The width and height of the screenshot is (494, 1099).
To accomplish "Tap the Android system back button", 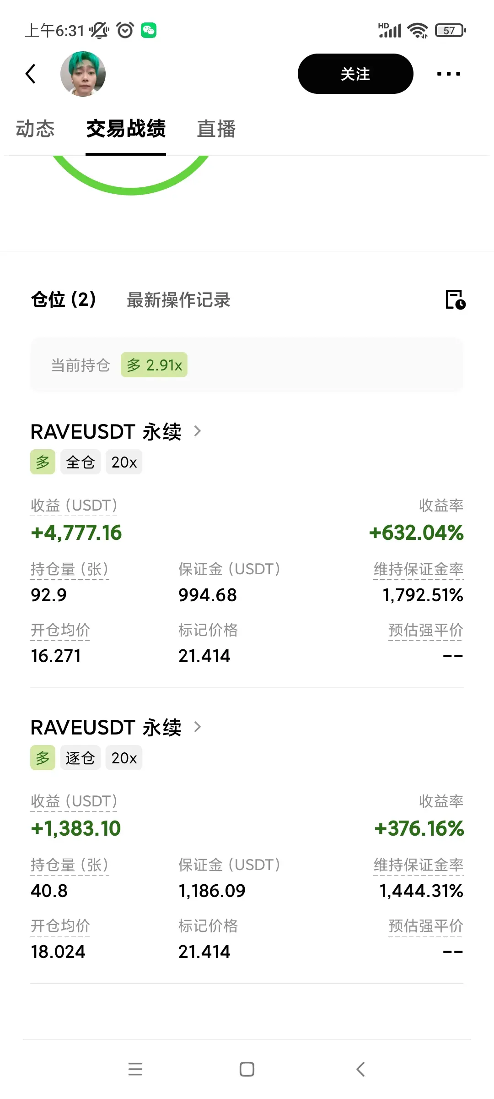I will pyautogui.click(x=360, y=1069).
